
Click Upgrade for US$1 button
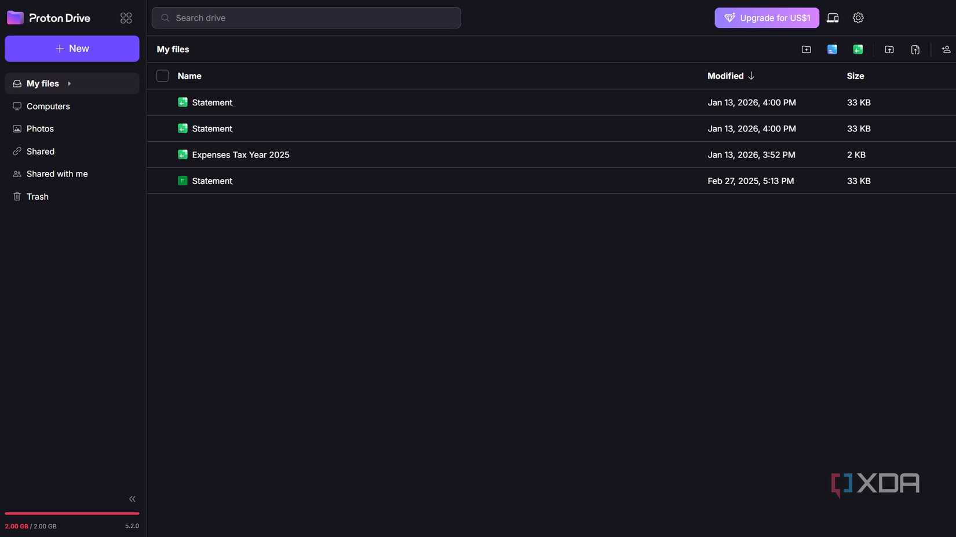(767, 18)
